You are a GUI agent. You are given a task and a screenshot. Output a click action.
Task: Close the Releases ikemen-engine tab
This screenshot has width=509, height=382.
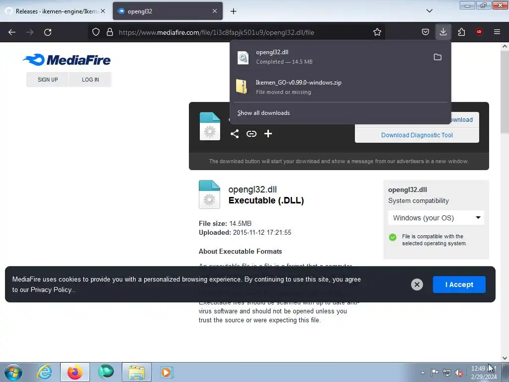pos(103,11)
